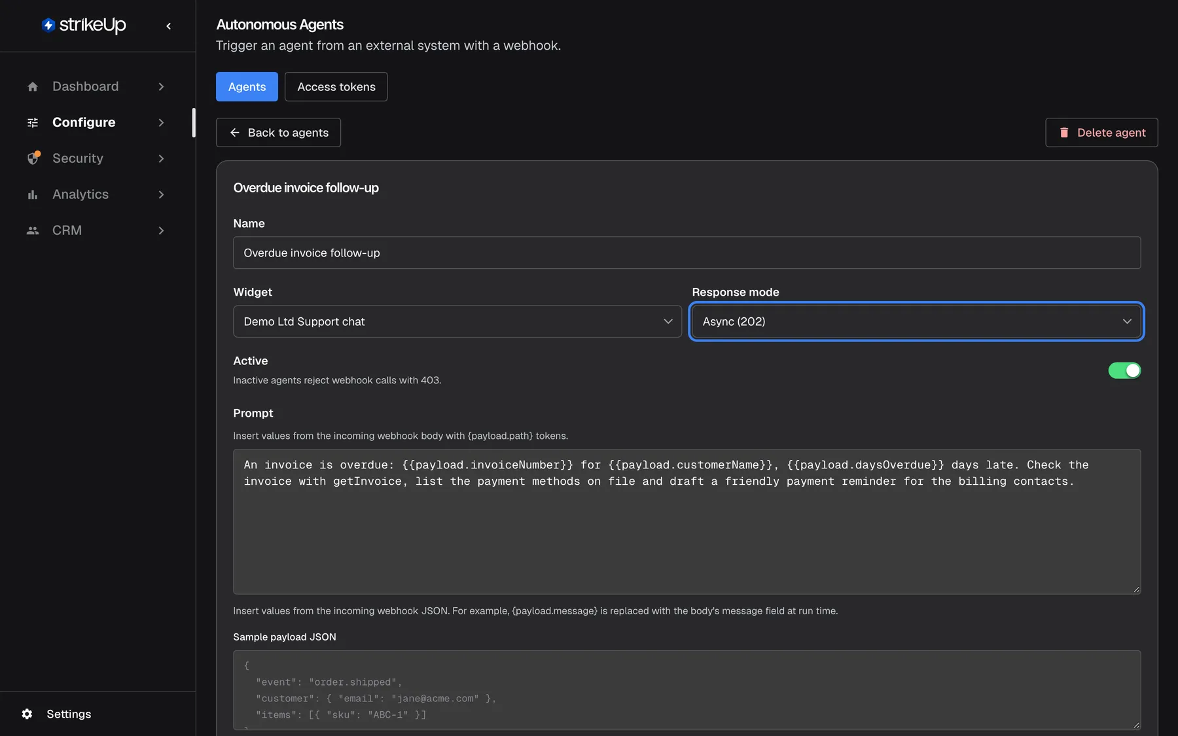Expand the Security menu chevron
The height and width of the screenshot is (736, 1178).
[x=161, y=158]
